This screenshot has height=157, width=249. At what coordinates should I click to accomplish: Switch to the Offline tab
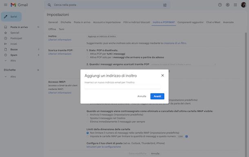pos(52,29)
